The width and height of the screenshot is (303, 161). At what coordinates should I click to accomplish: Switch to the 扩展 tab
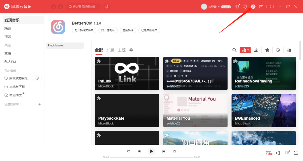110,50
